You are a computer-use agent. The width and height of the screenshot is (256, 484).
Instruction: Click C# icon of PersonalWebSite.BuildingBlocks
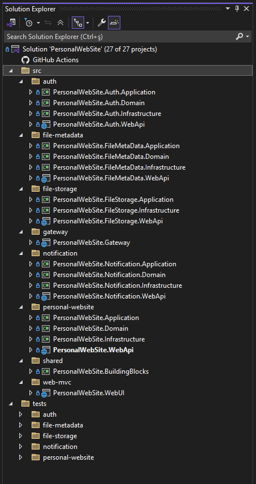(x=46, y=371)
